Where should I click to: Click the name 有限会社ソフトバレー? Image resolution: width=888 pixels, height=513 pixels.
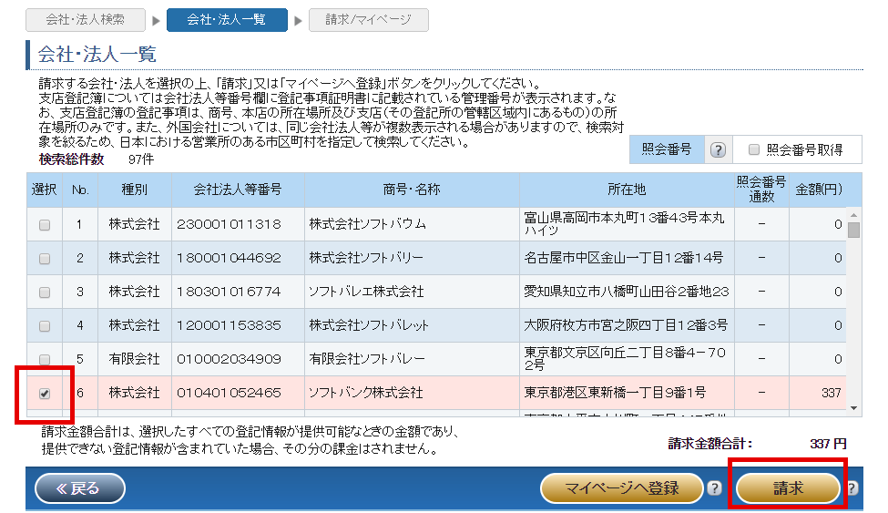(367, 359)
